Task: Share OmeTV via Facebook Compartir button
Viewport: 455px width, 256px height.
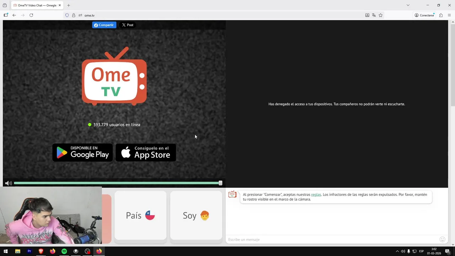Action: (x=104, y=25)
